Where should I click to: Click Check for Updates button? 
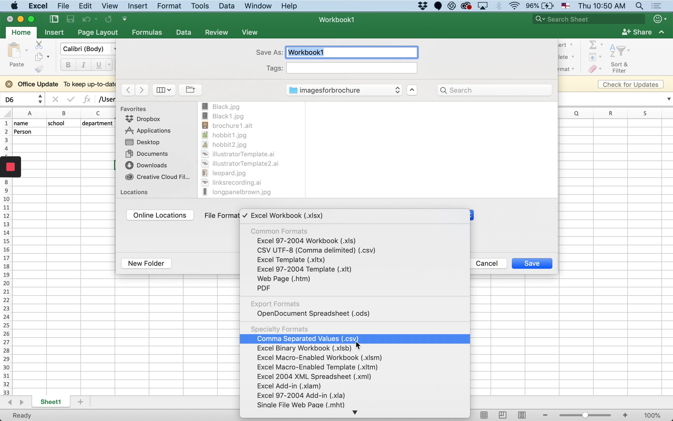pos(630,84)
